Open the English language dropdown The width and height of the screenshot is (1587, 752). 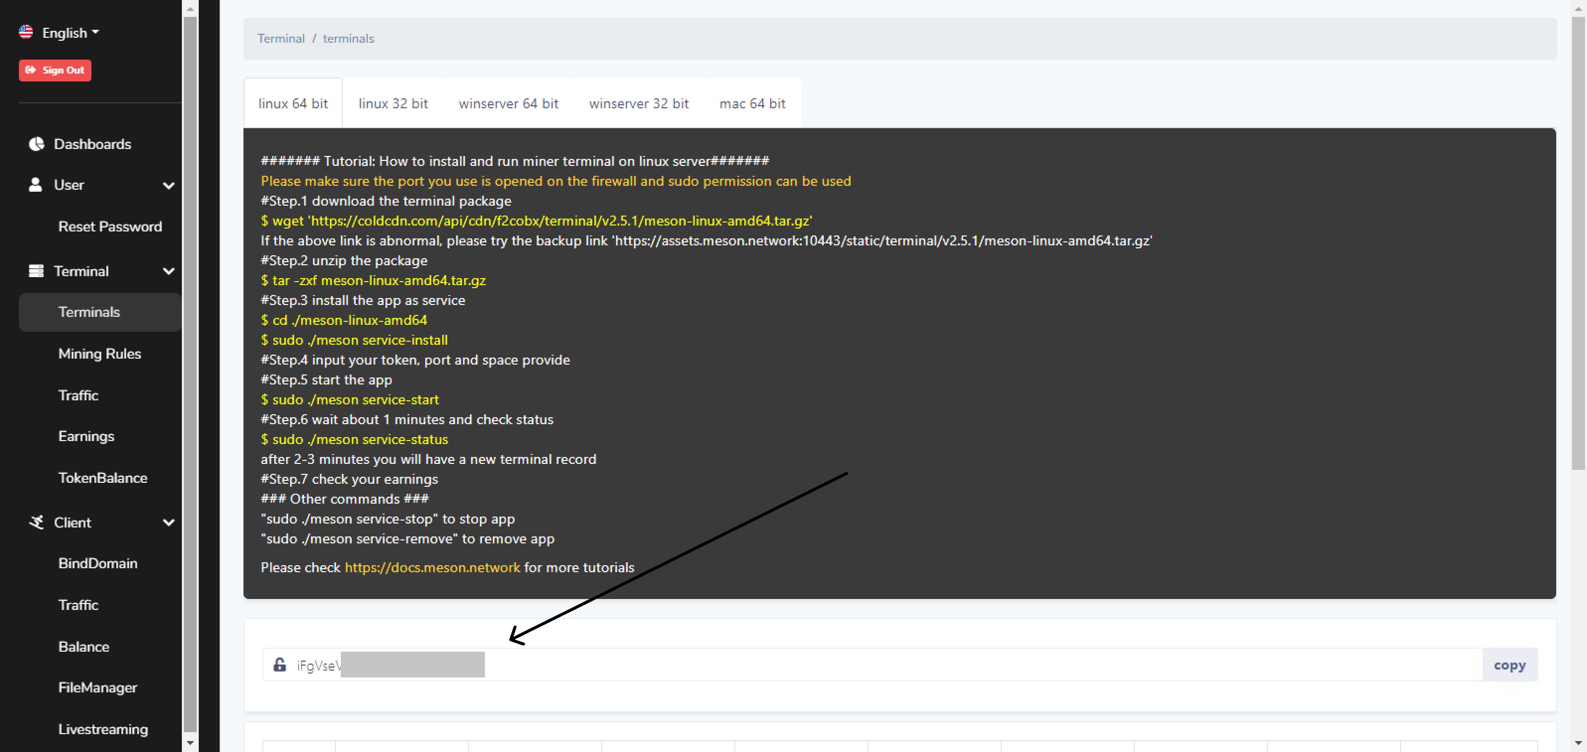click(70, 33)
